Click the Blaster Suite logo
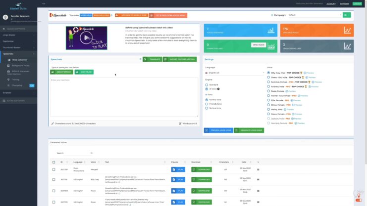This screenshot has width=367, height=206. tap(18, 6)
